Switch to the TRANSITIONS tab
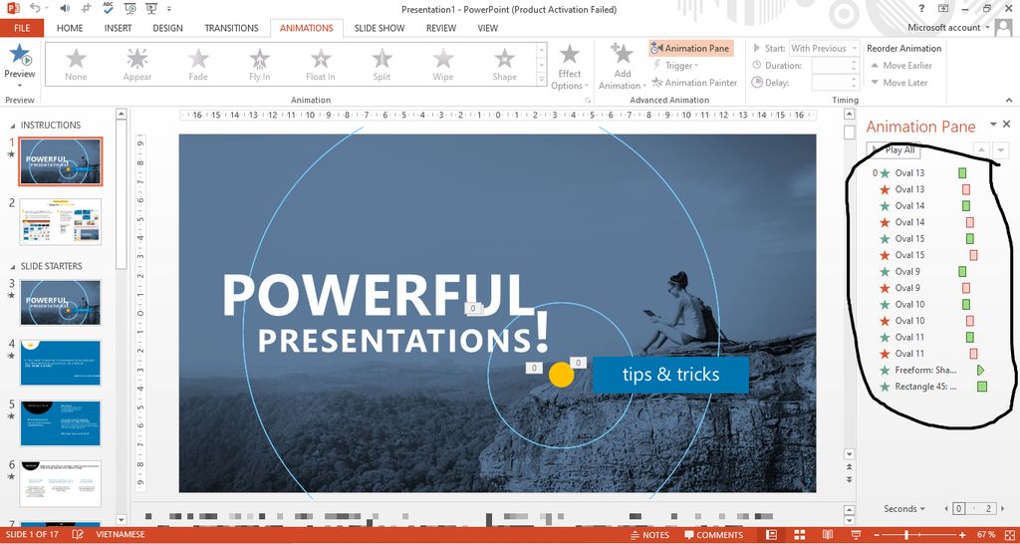This screenshot has width=1020, height=544. (x=231, y=28)
